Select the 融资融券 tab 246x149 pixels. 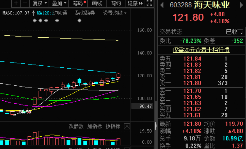click(x=85, y=13)
